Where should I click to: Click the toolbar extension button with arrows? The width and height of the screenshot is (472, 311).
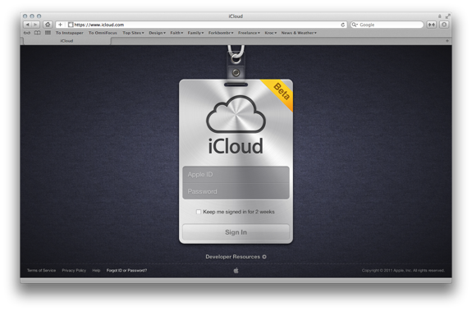tap(432, 25)
